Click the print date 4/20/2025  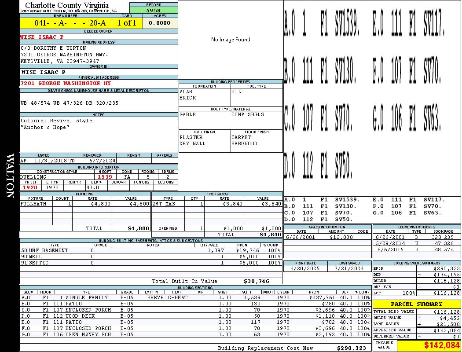[x=304, y=269]
